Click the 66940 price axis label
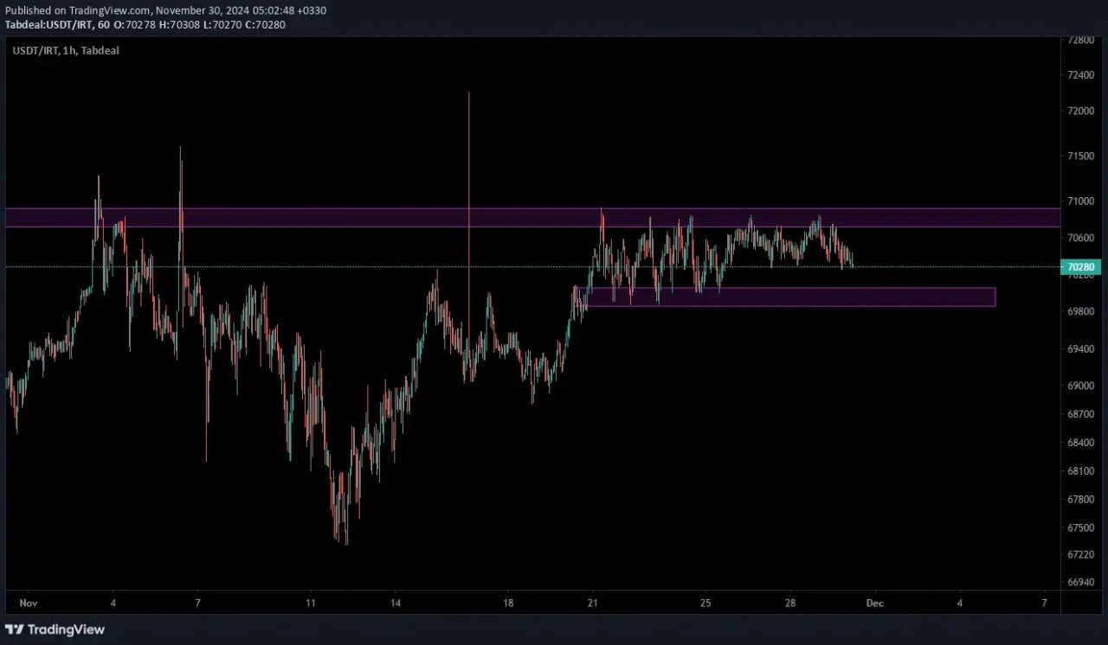The image size is (1108, 645). pos(1082,583)
